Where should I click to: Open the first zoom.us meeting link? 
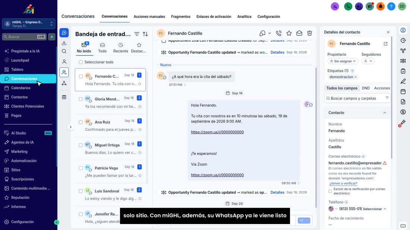(217, 132)
